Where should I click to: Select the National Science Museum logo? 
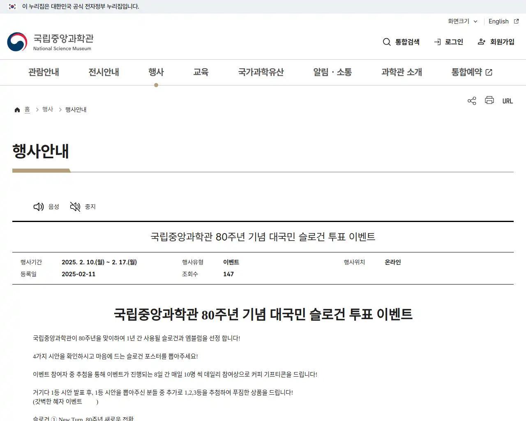point(50,41)
